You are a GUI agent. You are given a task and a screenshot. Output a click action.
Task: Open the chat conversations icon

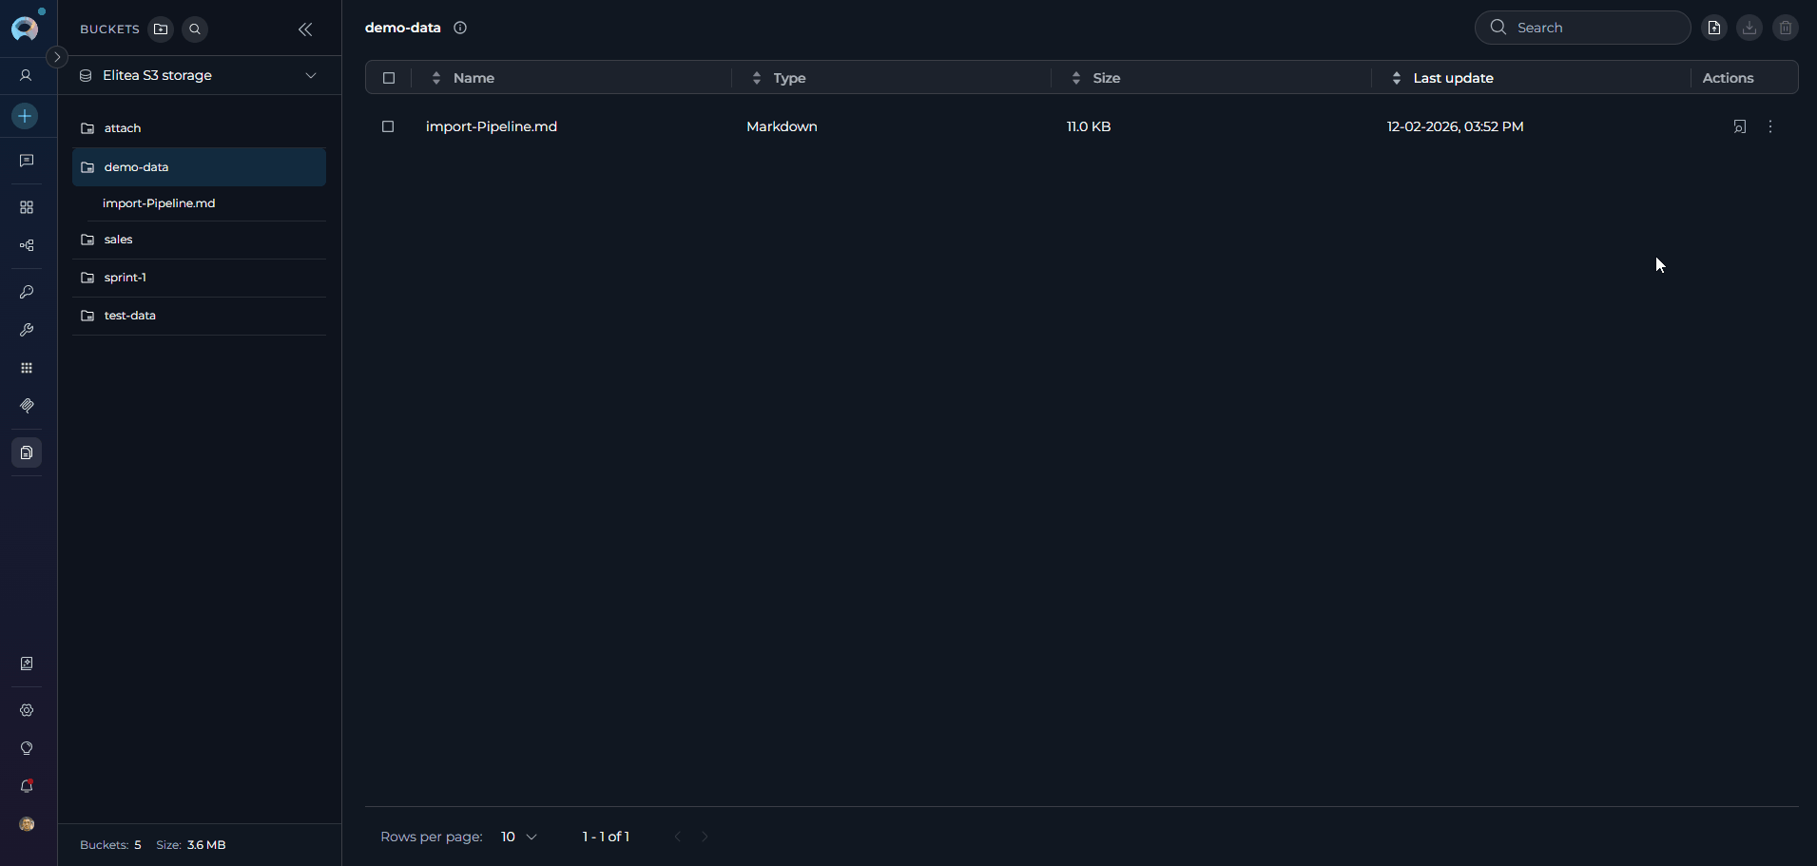pyautogui.click(x=27, y=161)
